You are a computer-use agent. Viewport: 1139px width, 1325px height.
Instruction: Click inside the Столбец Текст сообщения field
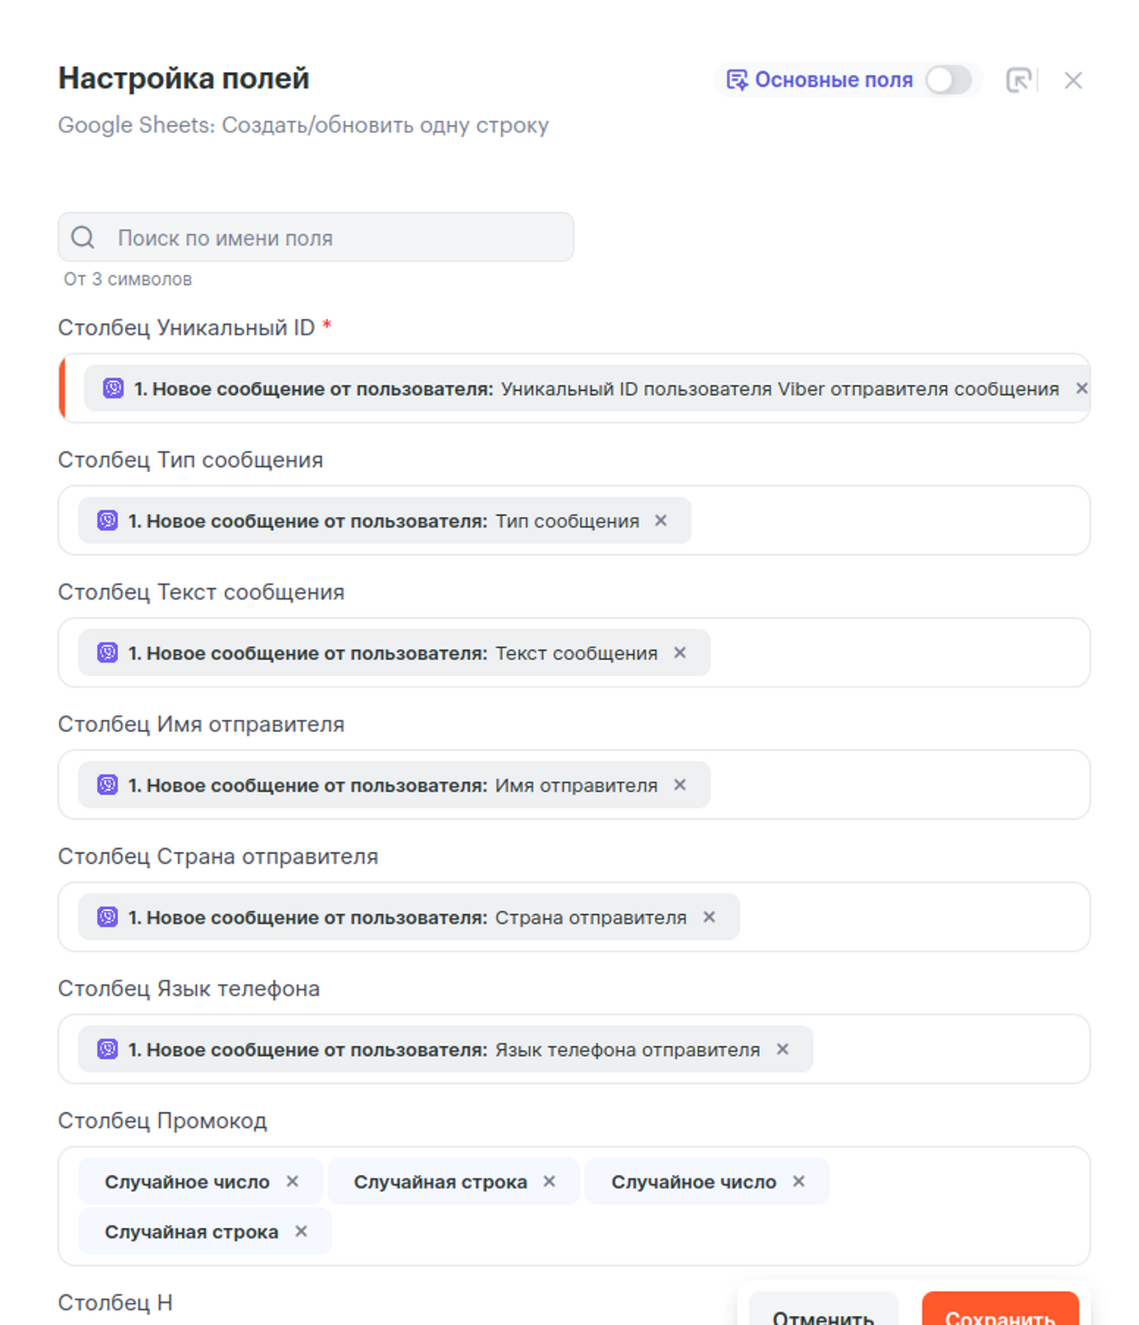click(894, 653)
